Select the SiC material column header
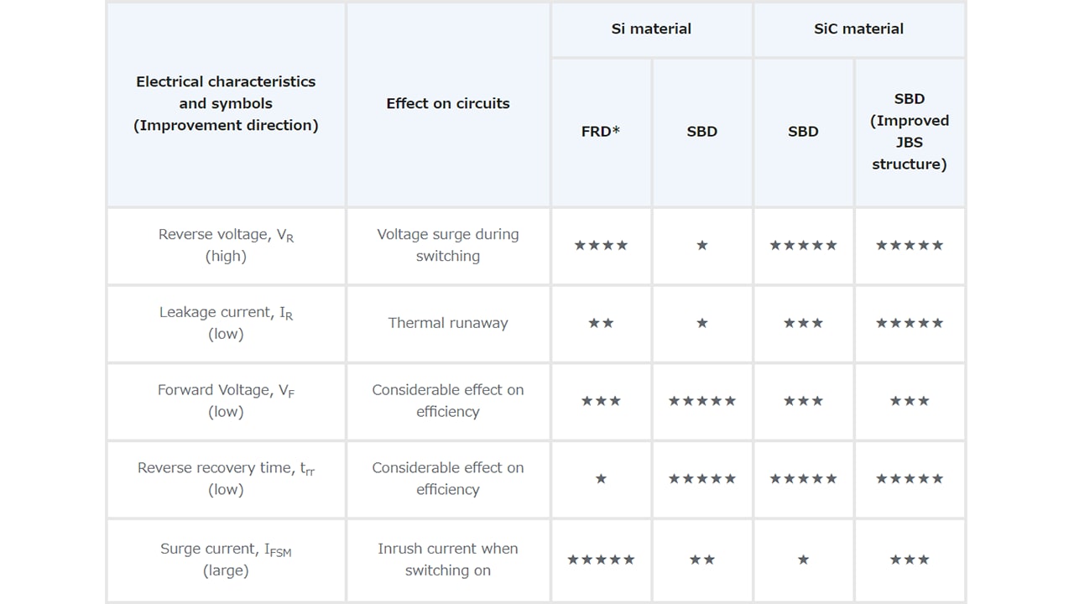 tap(858, 29)
